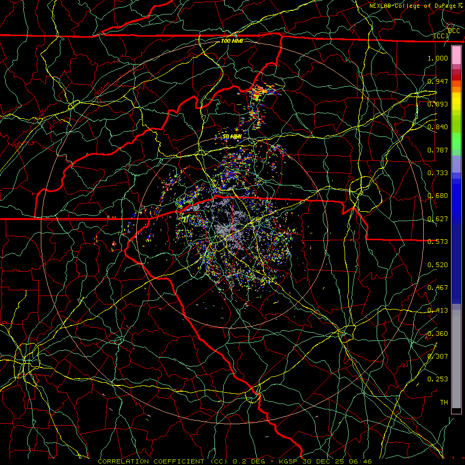
Task: Click the 0.627 legend value
Action: pyautogui.click(x=438, y=219)
